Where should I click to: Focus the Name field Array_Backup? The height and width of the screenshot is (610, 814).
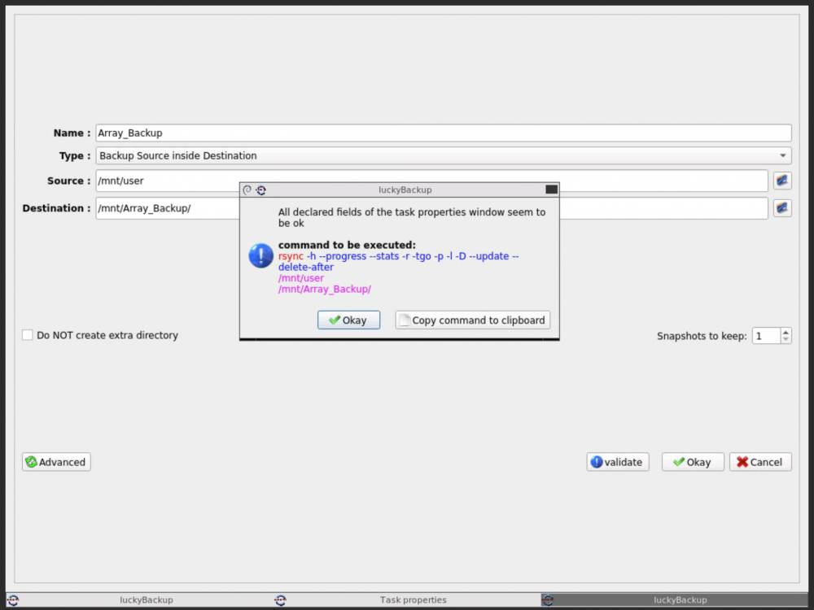(x=444, y=133)
